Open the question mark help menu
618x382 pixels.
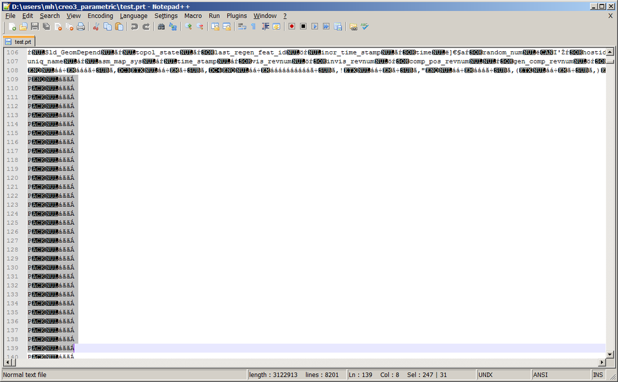point(285,15)
